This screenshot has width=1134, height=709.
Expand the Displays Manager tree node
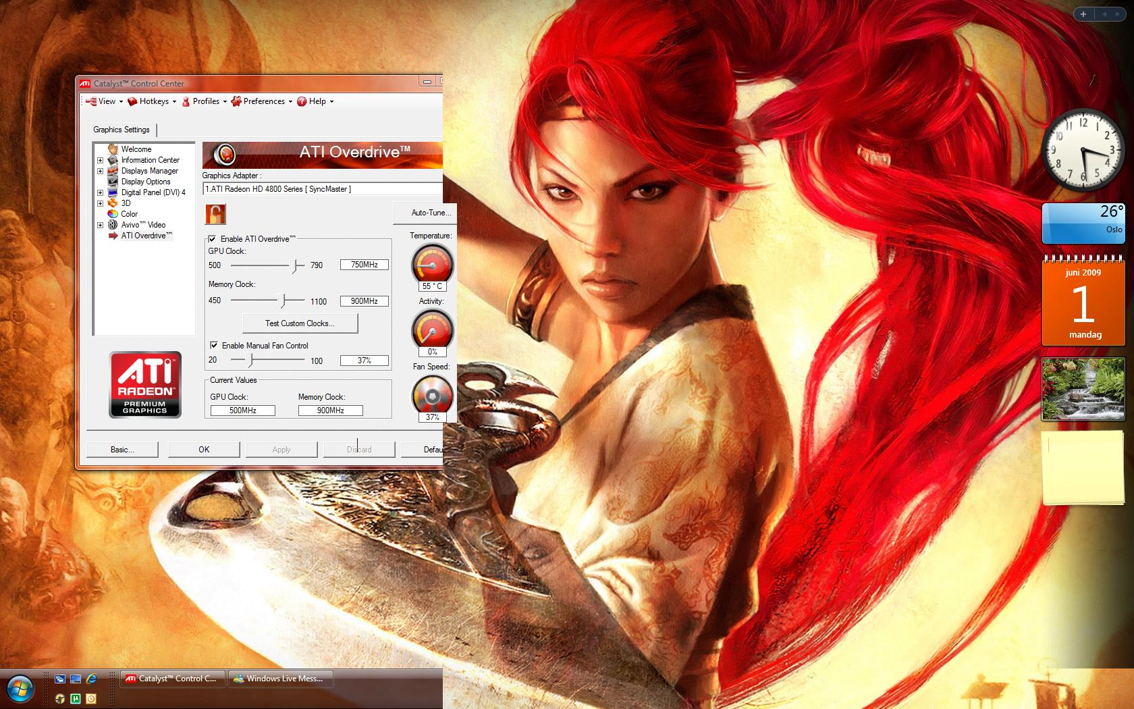100,171
